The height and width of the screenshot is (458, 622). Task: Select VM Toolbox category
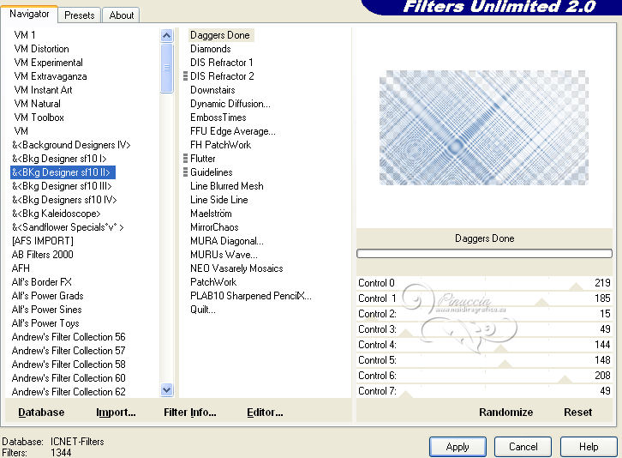[x=39, y=118]
